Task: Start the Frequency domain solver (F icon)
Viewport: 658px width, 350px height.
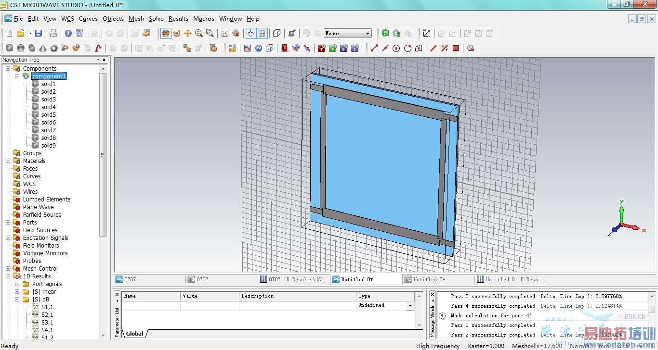Action: (332, 48)
